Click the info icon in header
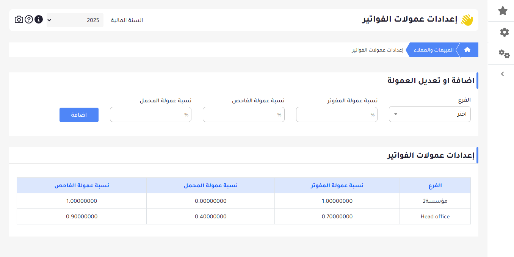 (39, 19)
